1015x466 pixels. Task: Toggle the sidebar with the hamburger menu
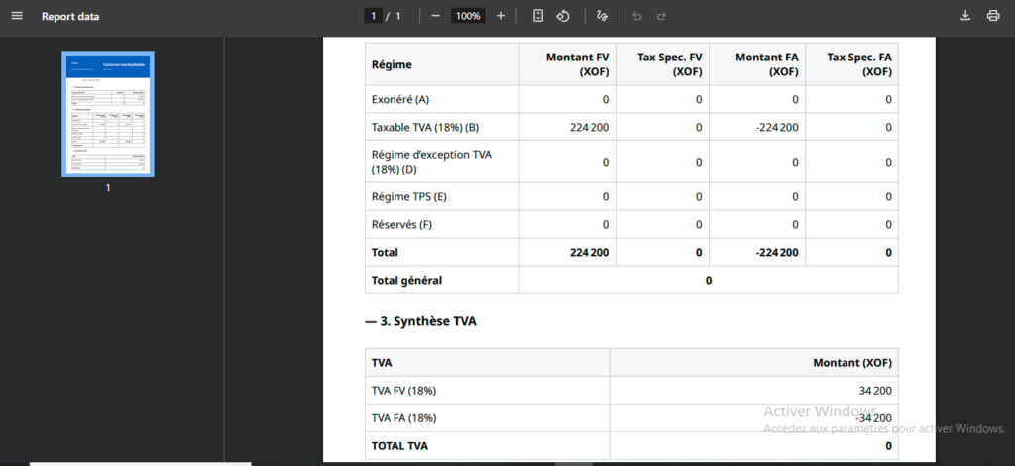(x=16, y=16)
